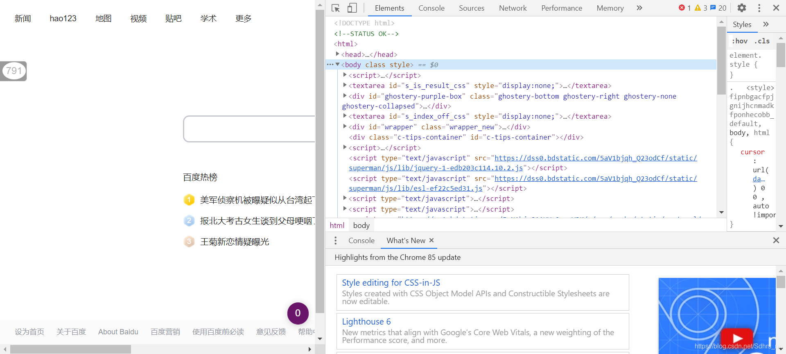Play the What's New video thumbnail
The width and height of the screenshot is (786, 354).
(x=737, y=338)
